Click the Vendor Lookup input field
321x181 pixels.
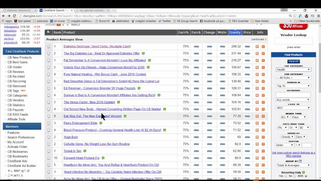click(294, 41)
